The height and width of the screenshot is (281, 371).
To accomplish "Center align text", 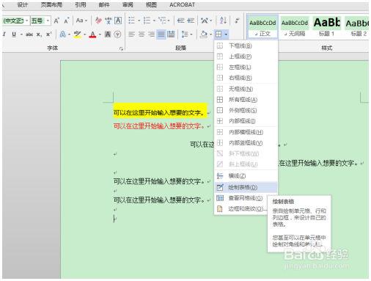I will 142,34.
